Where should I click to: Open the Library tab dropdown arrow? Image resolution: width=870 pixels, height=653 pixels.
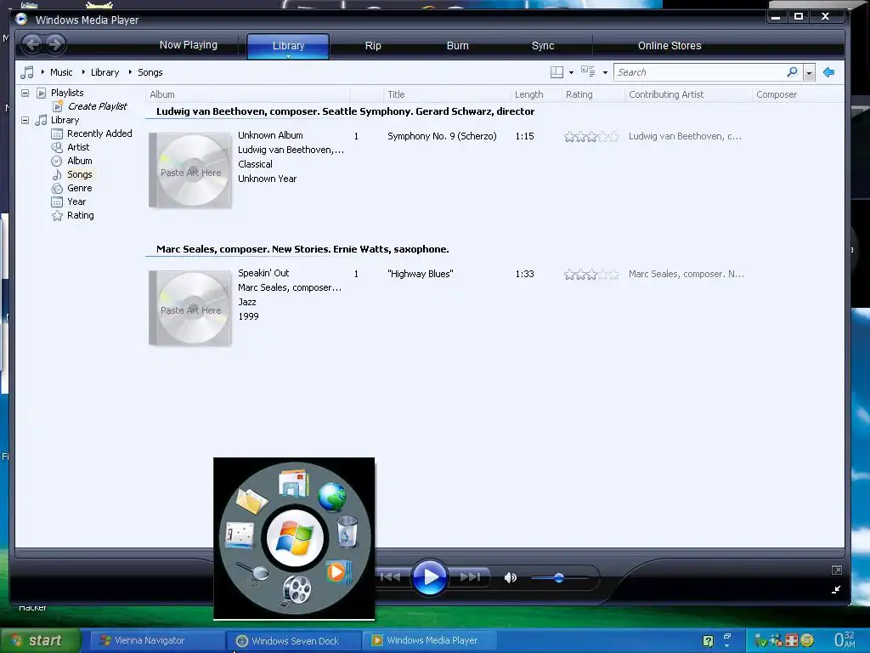pos(289,56)
